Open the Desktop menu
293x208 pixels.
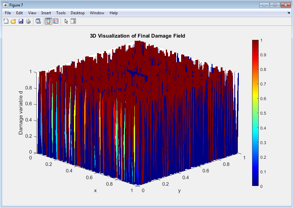[78, 13]
